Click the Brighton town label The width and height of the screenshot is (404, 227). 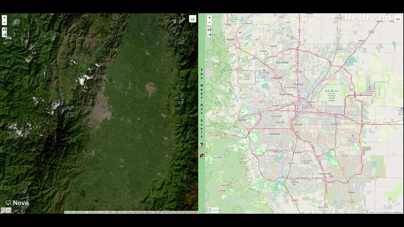point(339,49)
